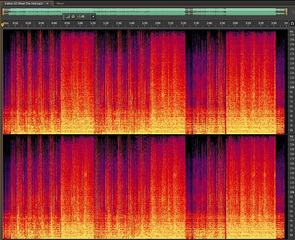The height and width of the screenshot is (240, 295).
Task: Click Hz label of lower channel scale
Action: [291, 136]
